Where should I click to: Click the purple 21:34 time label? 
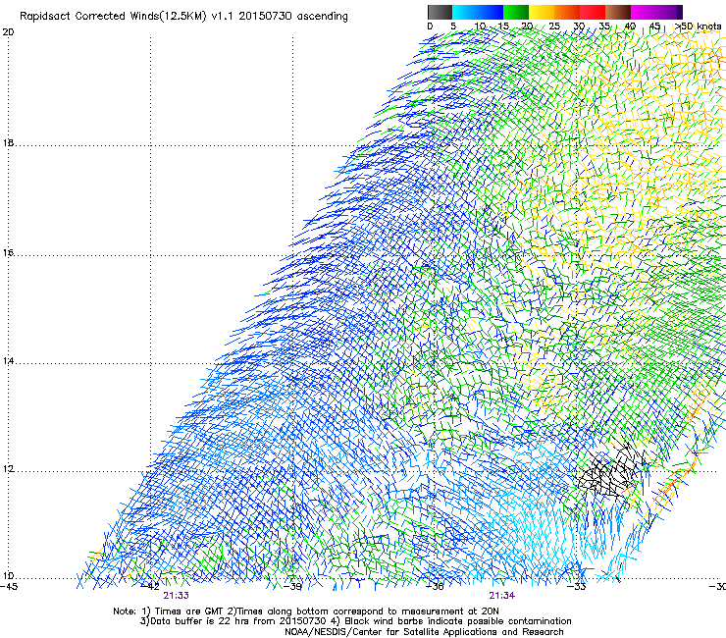(502, 596)
